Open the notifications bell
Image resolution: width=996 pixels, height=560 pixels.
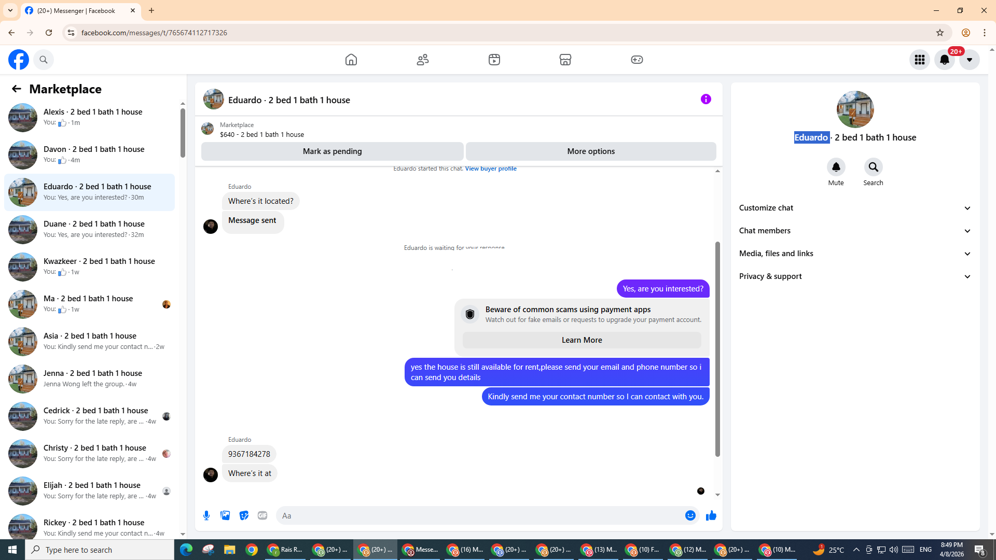[944, 60]
